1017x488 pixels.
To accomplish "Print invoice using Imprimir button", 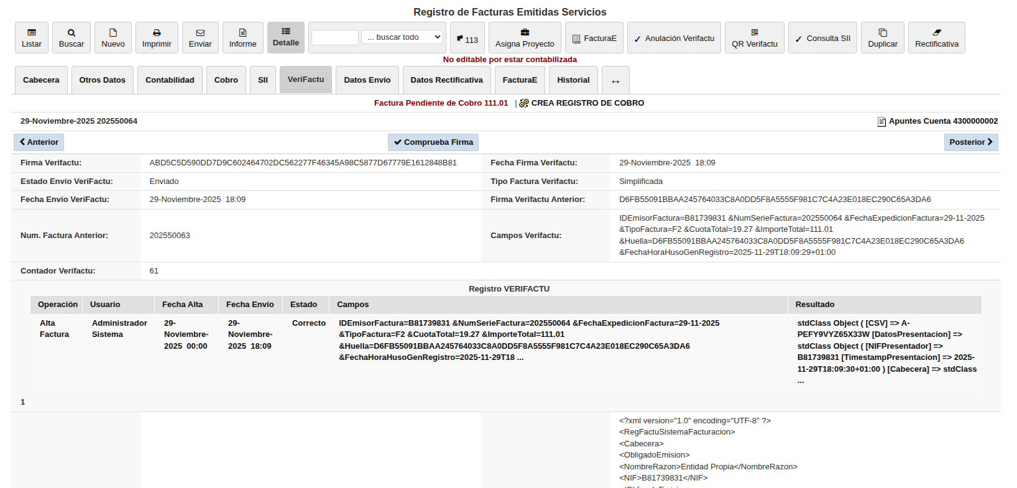I will (x=157, y=38).
